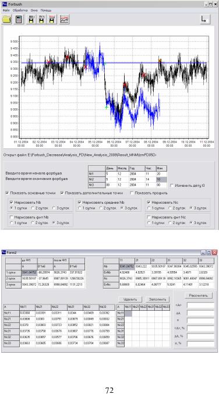219x394 pixels.
Task: Close the Form2 window
Action: pyautogui.click(x=214, y=252)
